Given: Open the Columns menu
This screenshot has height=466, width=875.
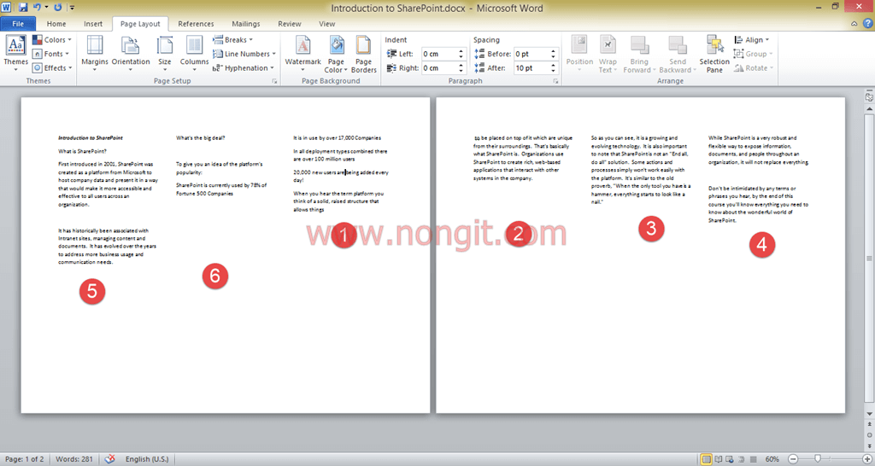Looking at the screenshot, I should 194,52.
